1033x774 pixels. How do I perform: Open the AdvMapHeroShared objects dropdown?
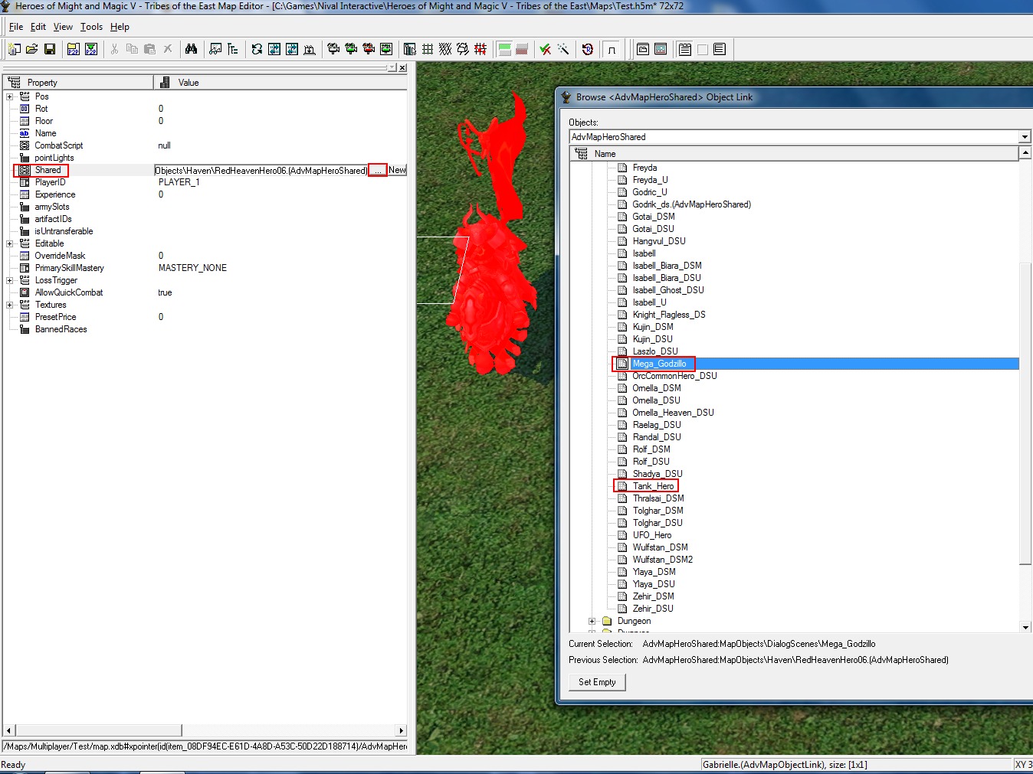1025,137
